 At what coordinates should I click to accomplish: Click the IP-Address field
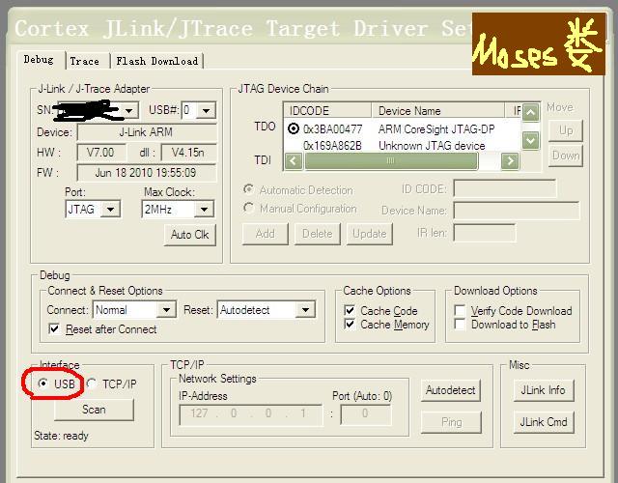251,414
